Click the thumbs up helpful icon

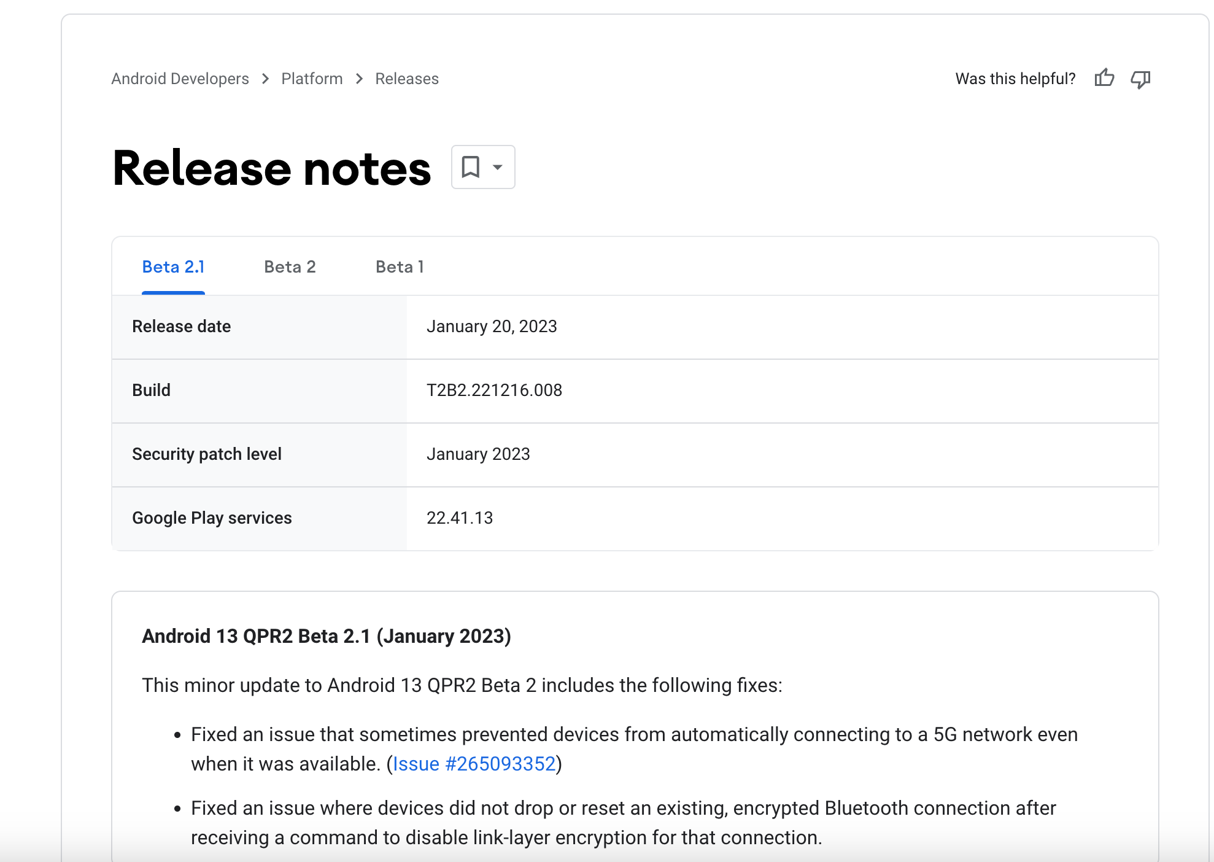(1104, 79)
